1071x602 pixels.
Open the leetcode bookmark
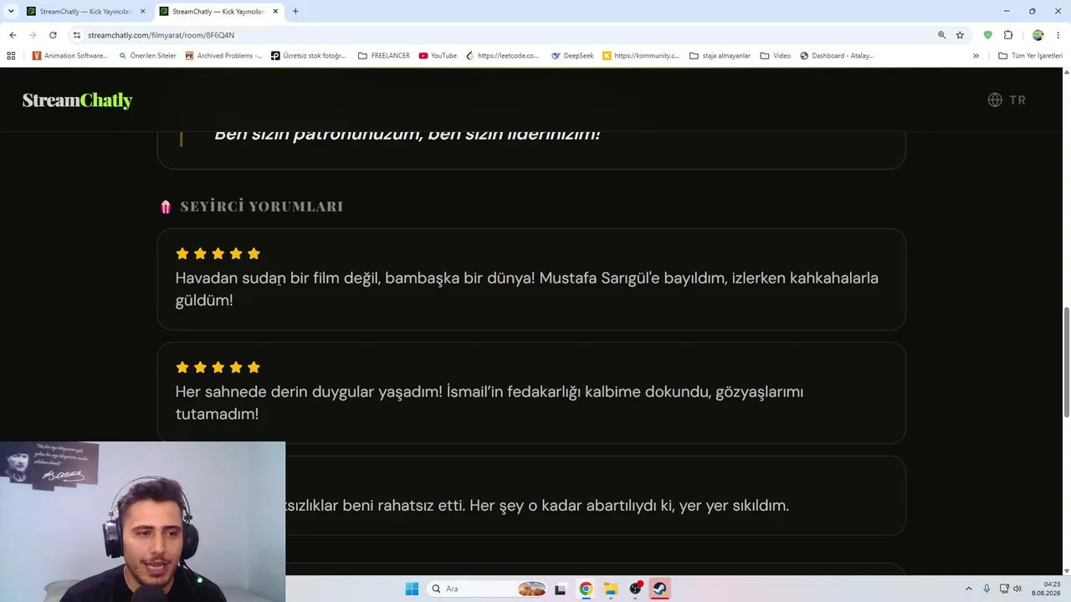pos(503,56)
